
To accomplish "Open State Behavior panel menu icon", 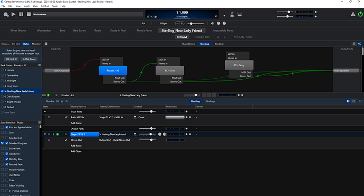I will tap(40, 122).
